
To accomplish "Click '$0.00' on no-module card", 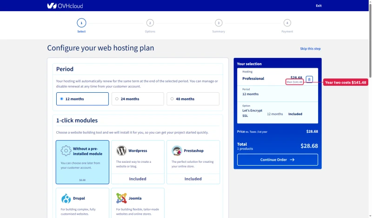I will click(82, 180).
